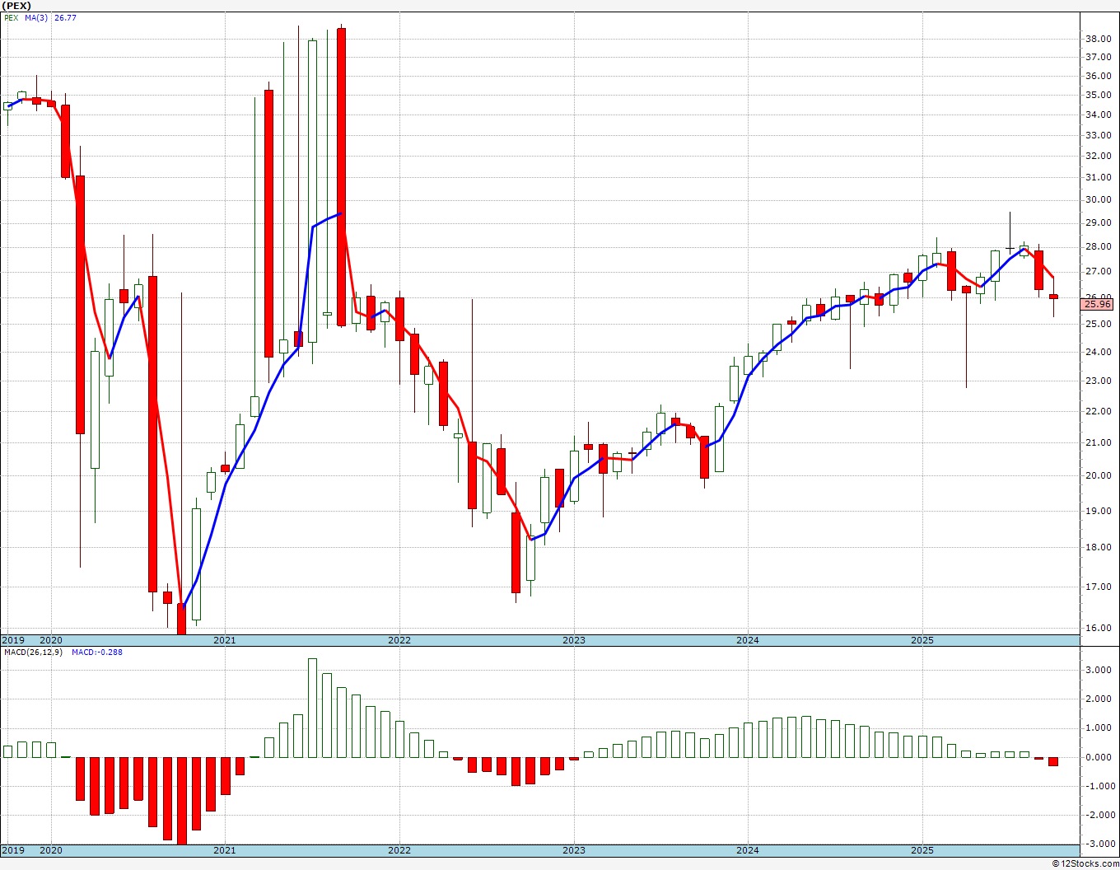Click 2023 on the price chart time axis
1120x870 pixels.
[x=574, y=640]
